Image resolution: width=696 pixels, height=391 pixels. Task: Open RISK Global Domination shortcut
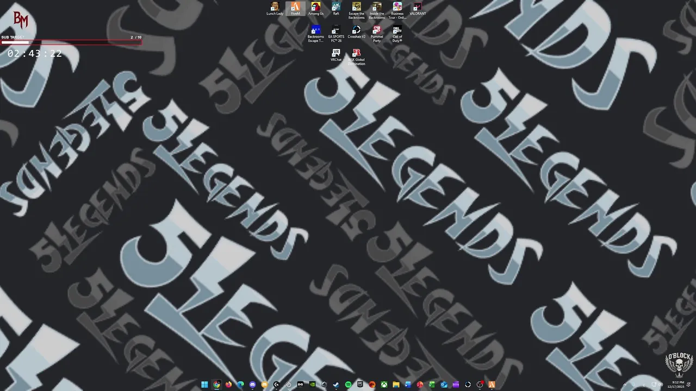[x=357, y=57]
